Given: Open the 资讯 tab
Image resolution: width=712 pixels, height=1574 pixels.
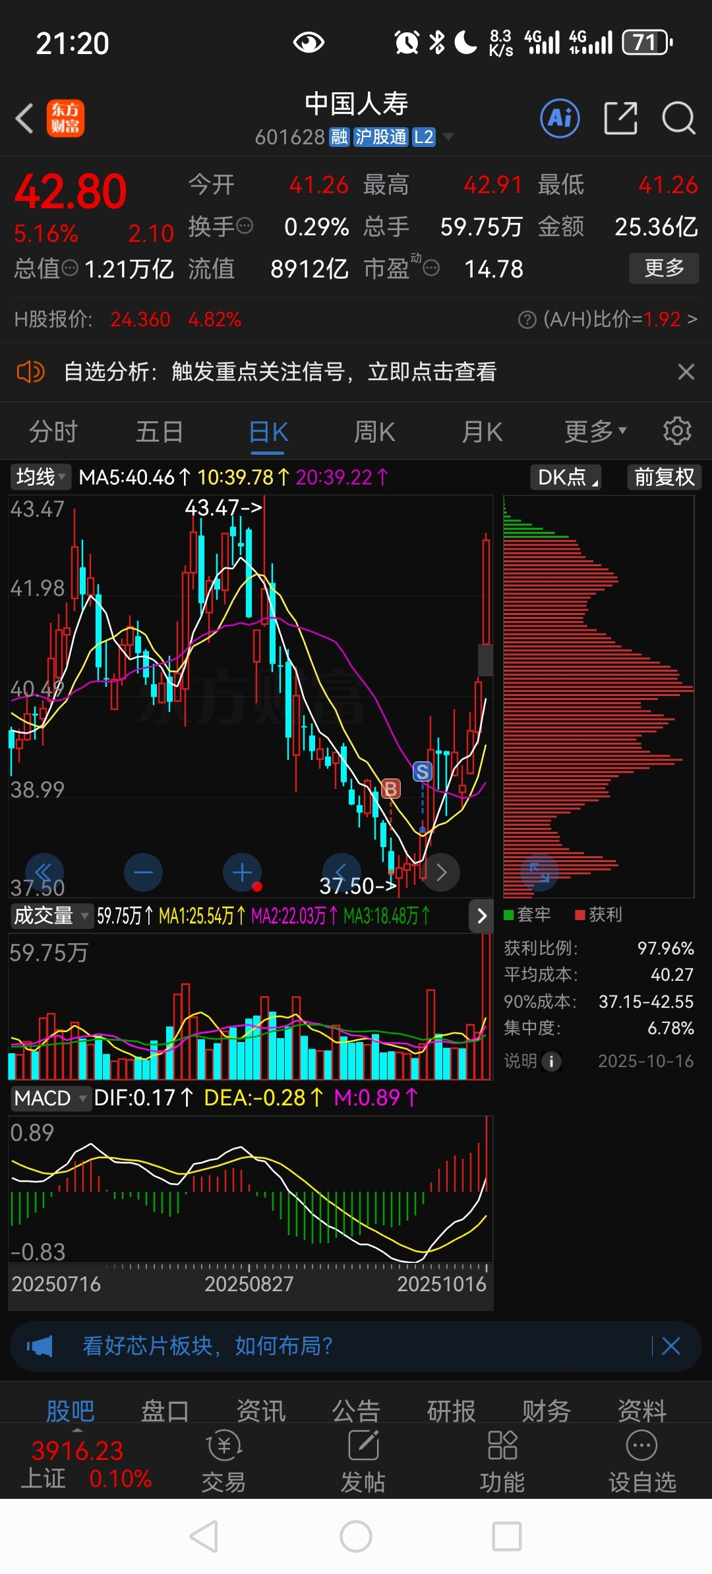Looking at the screenshot, I should [x=261, y=1411].
